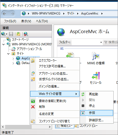Click the delete connection icon with red X
This screenshot has width=118, height=135.
point(26,34)
